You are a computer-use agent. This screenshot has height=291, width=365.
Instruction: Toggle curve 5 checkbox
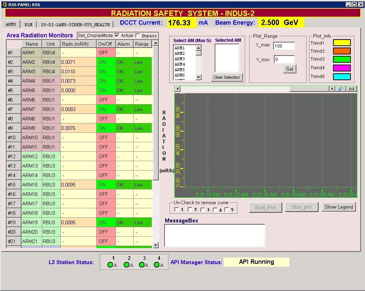tap(227, 210)
